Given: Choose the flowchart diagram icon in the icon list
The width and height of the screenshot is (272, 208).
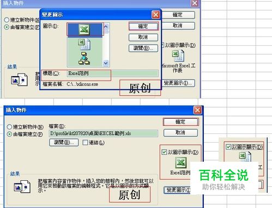Looking at the screenshot, I should (84, 58).
